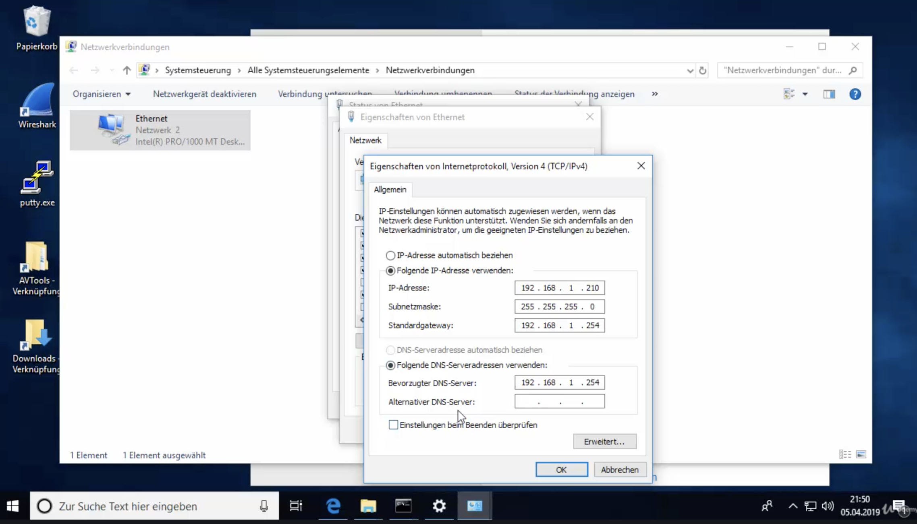Click the volume speaker tray icon
The width and height of the screenshot is (917, 524).
pos(828,506)
